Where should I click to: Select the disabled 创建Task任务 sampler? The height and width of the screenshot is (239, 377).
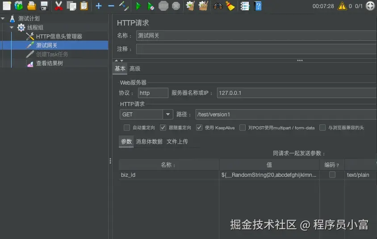52,54
